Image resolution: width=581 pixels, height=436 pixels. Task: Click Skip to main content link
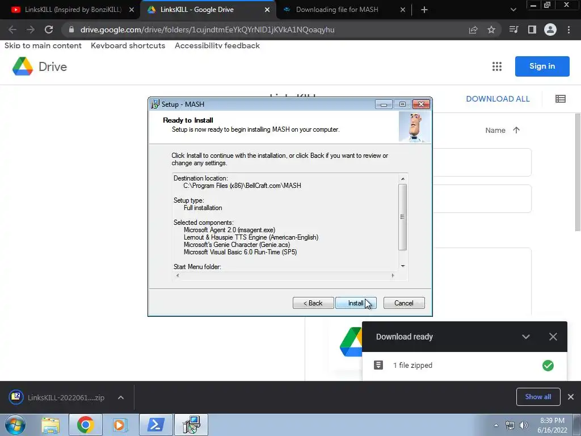click(43, 45)
